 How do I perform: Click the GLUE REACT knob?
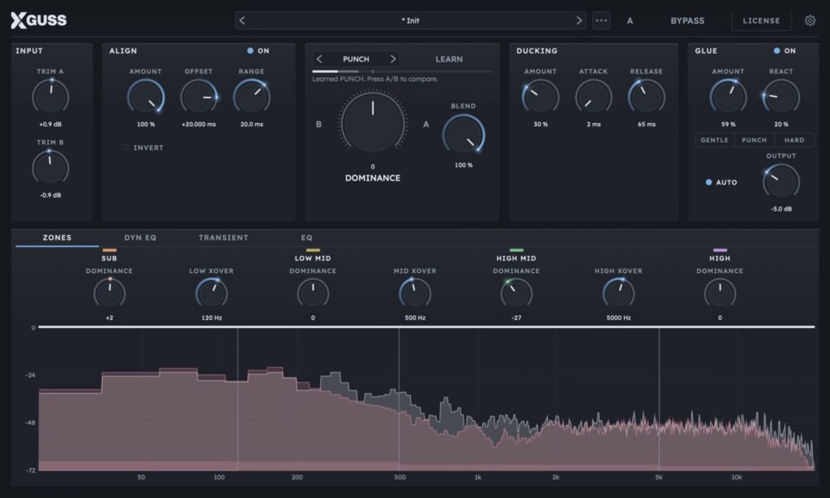(781, 96)
